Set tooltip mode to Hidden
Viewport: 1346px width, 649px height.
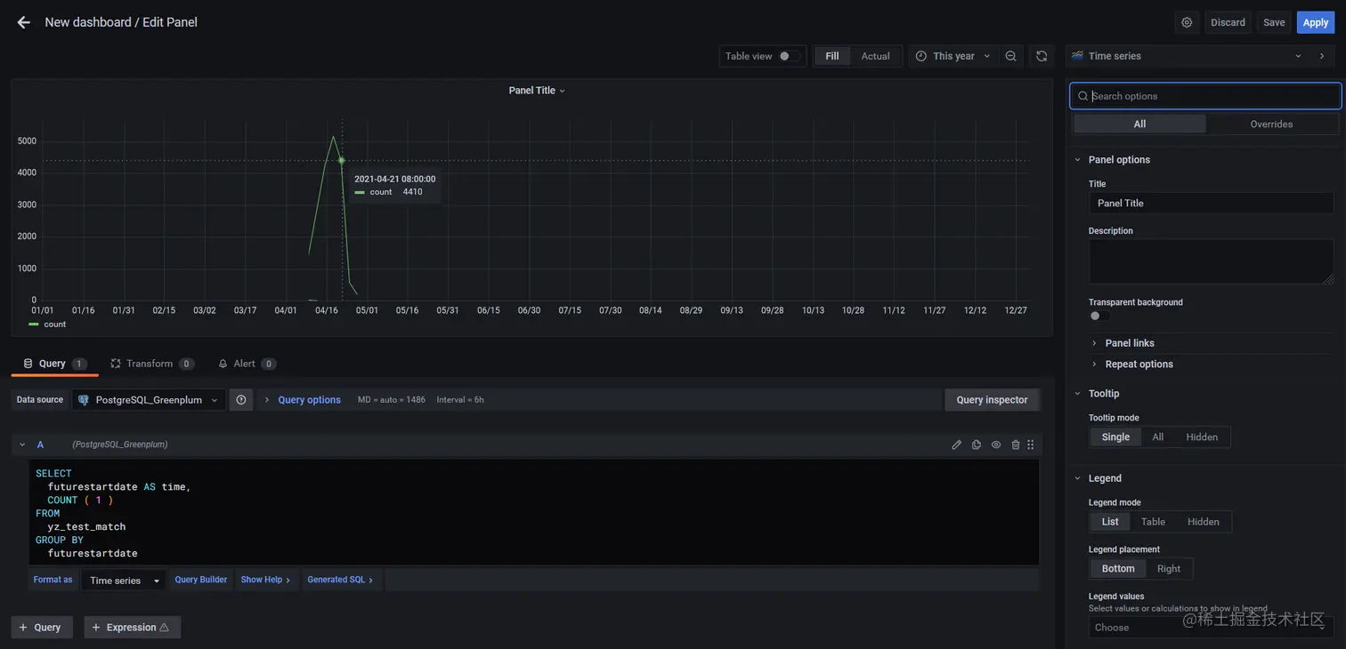coord(1202,437)
